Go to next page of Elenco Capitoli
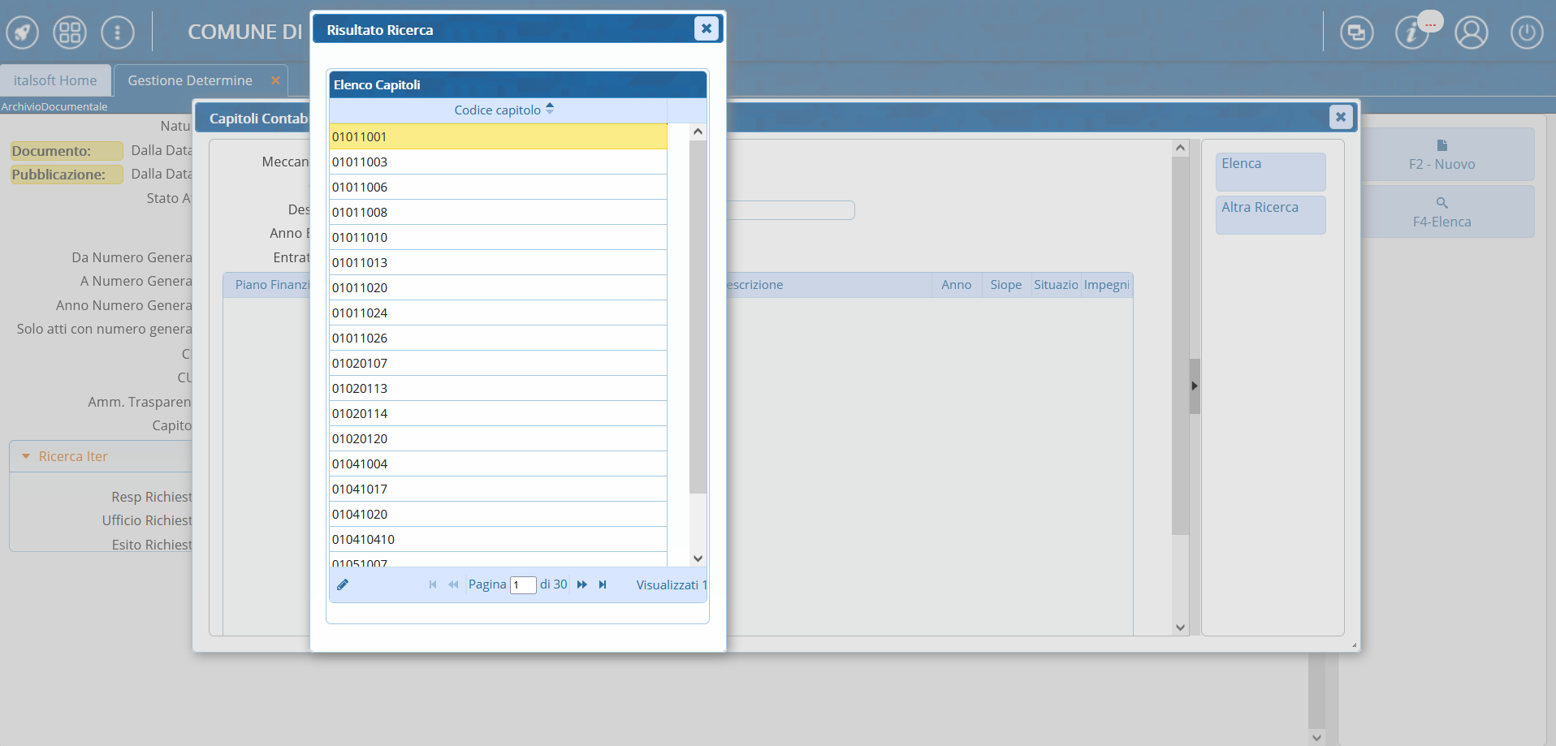This screenshot has width=1556, height=746. click(x=582, y=584)
